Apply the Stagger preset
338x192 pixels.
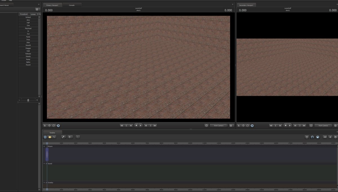[28, 48]
